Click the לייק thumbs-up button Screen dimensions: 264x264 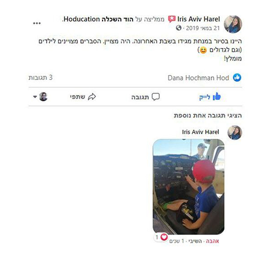210,97
